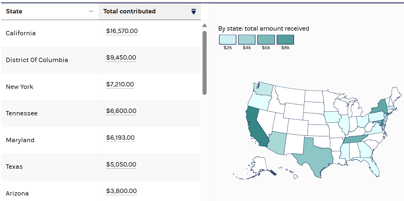Sort table by State column

(91, 11)
